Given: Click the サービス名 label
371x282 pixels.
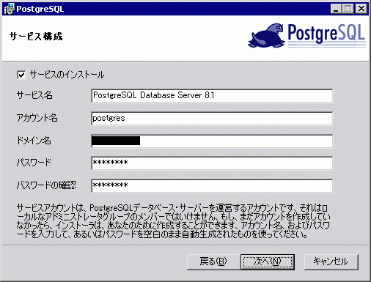Looking at the screenshot, I should pos(34,95).
